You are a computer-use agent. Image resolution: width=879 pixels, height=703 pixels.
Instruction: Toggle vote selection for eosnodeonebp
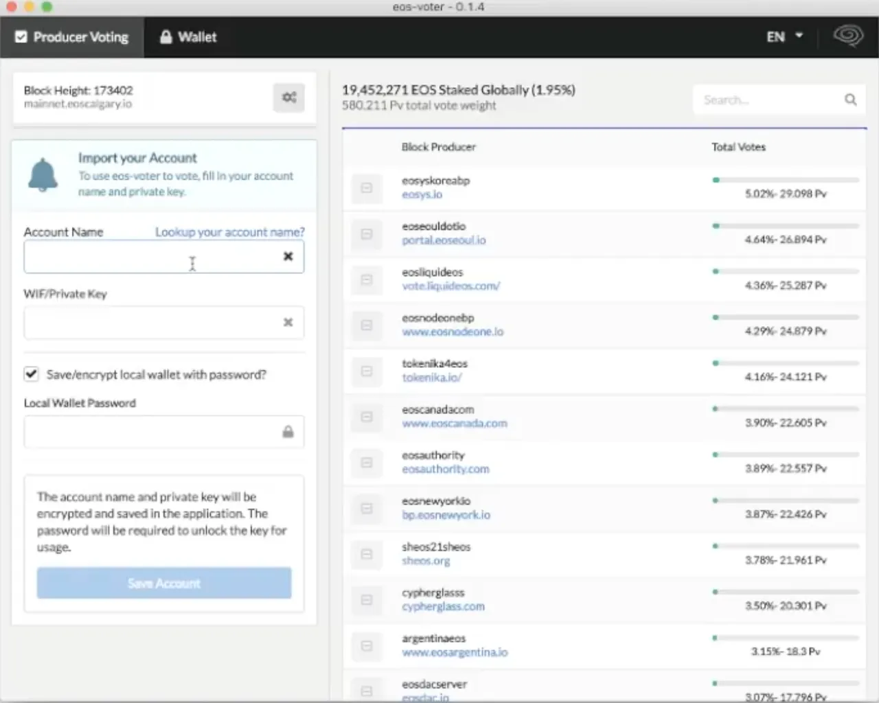367,325
